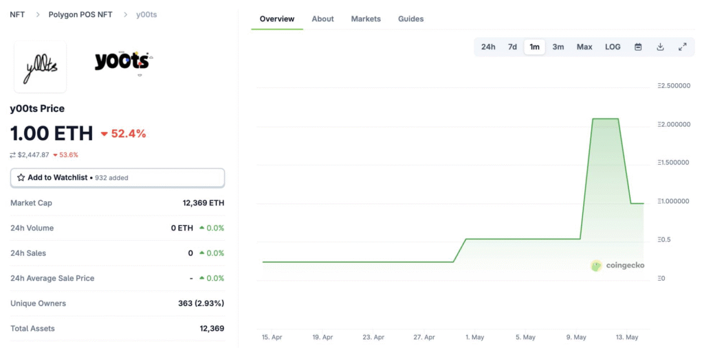Open the Guides tab
This screenshot has height=348, width=704.
[411, 19]
